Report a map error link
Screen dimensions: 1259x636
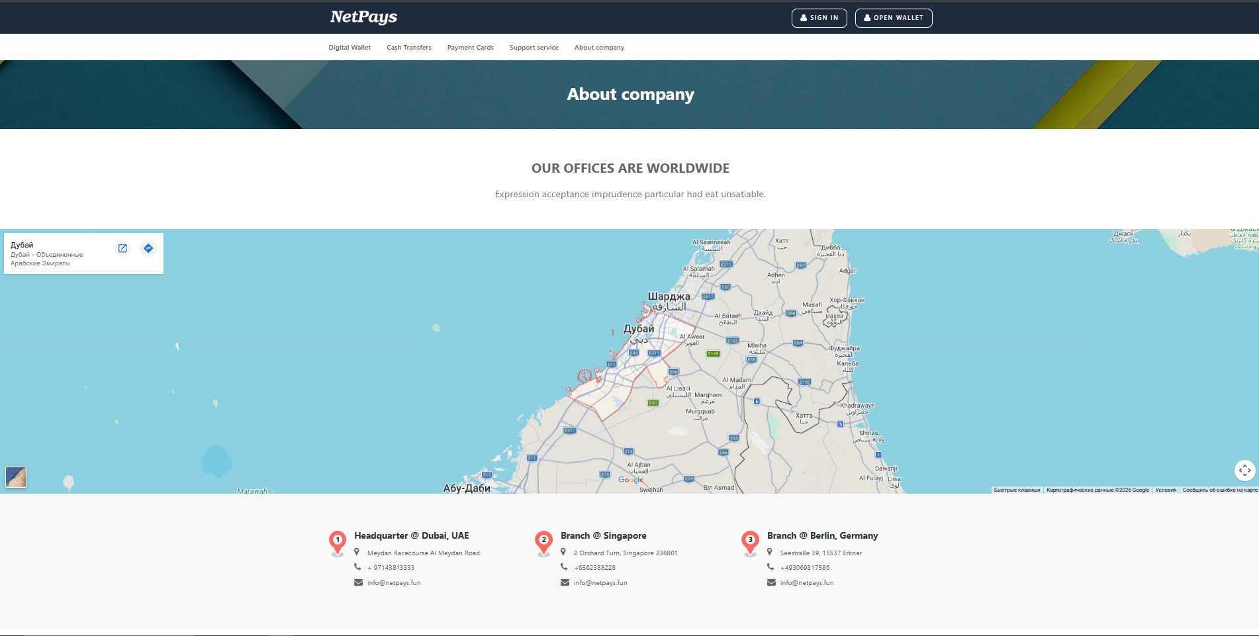(x=1220, y=490)
